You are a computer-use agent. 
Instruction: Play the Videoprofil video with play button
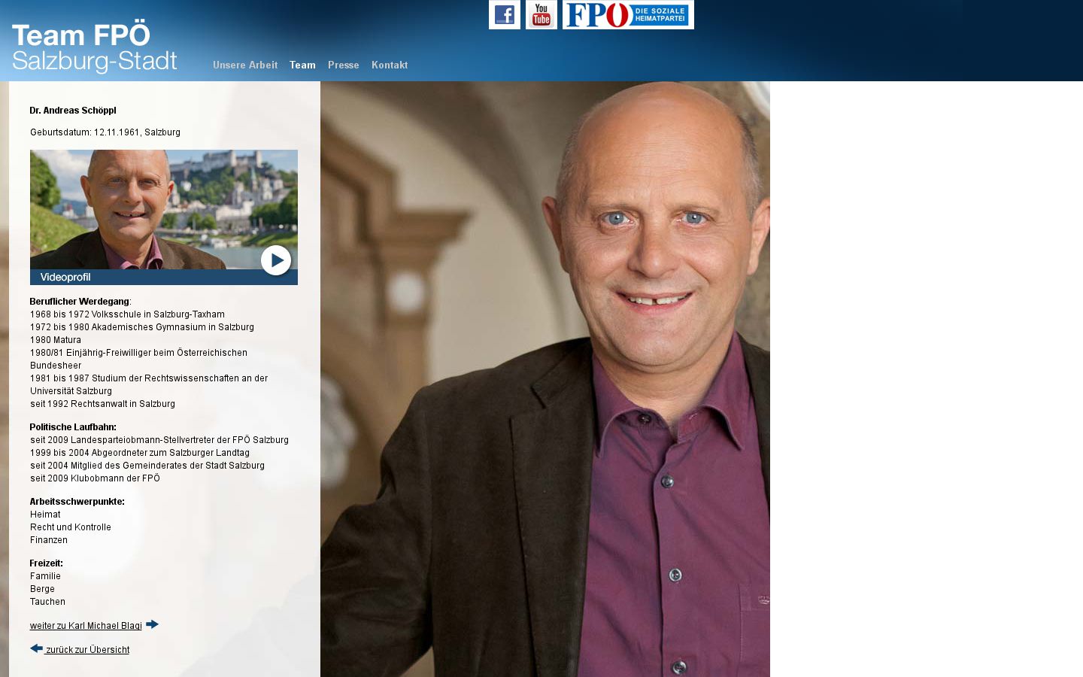276,260
